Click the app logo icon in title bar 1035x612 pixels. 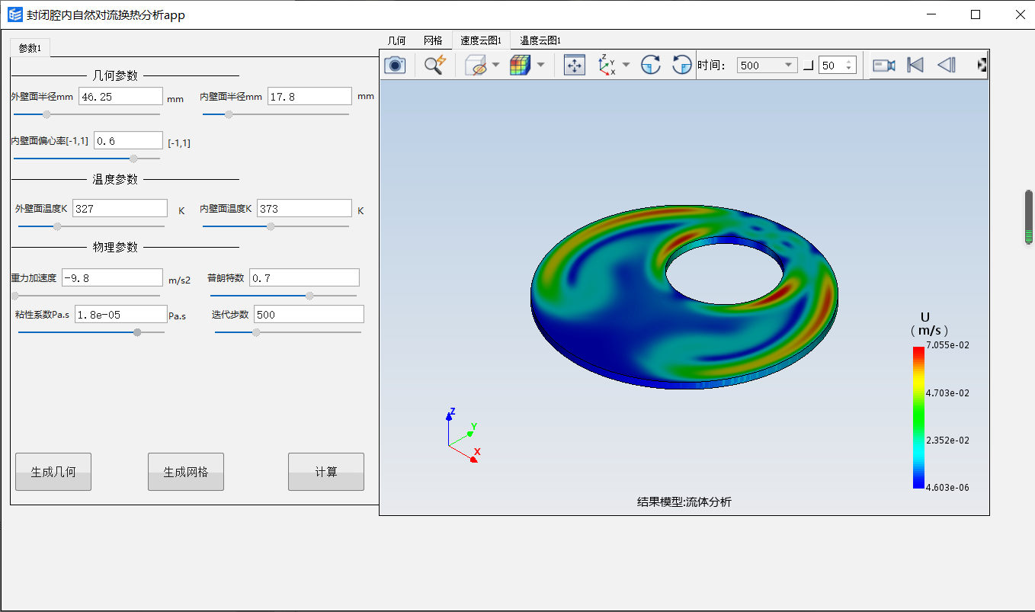[15, 14]
